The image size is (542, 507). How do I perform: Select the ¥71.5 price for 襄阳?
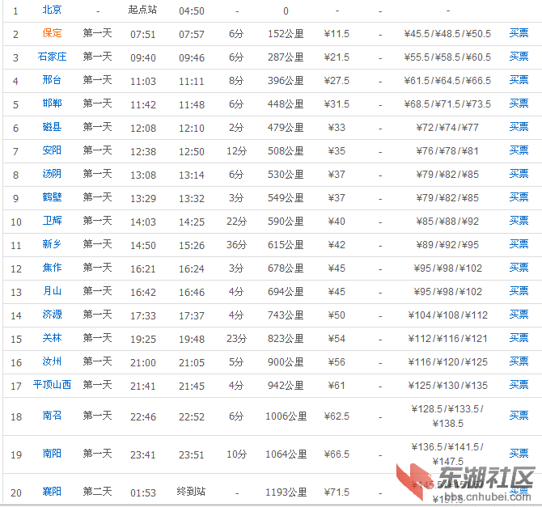(x=337, y=492)
